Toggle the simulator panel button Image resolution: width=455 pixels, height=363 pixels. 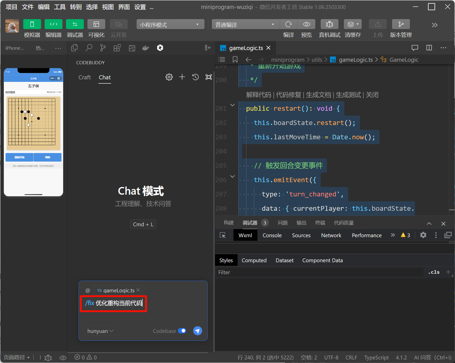[32, 24]
